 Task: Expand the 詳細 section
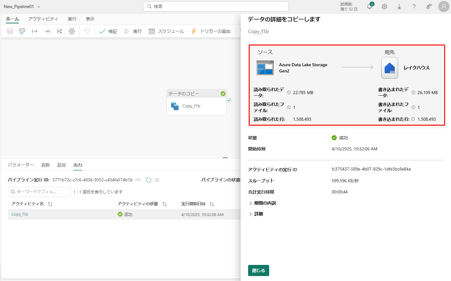(256, 214)
